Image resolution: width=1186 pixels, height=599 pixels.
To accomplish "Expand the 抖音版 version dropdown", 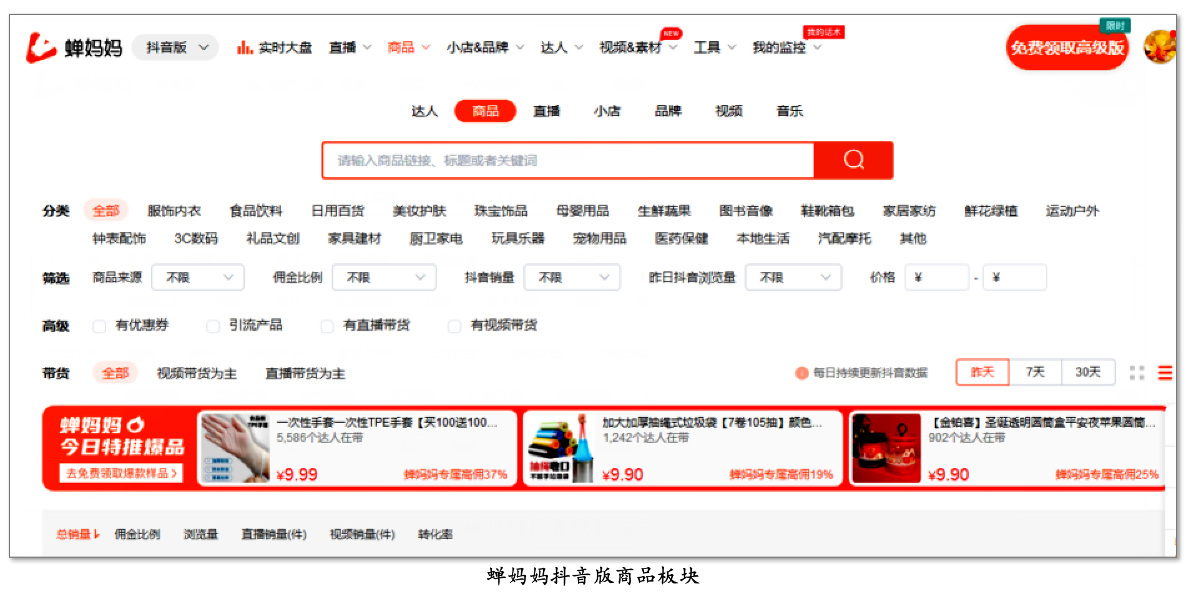I will click(175, 47).
